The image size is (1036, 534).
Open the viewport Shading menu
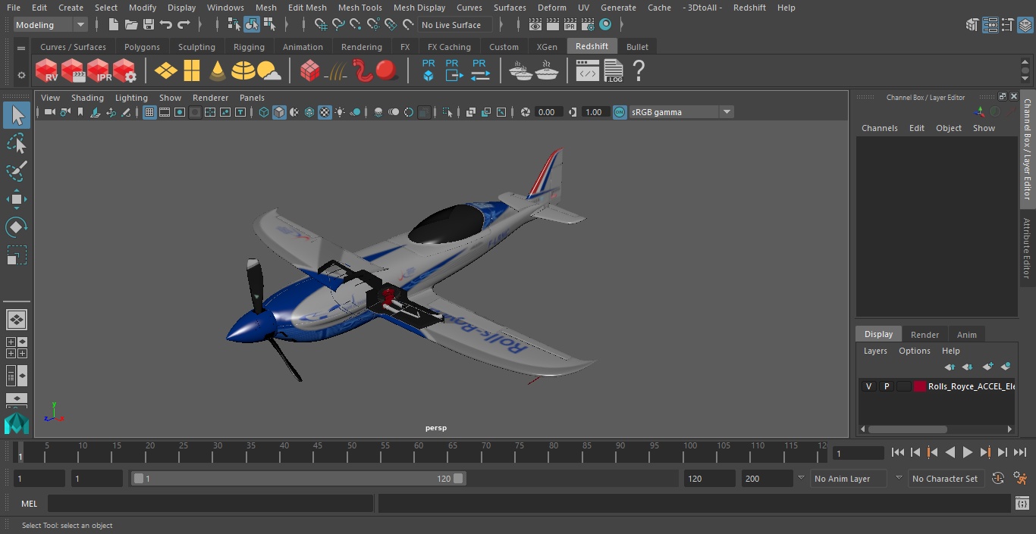click(x=87, y=98)
